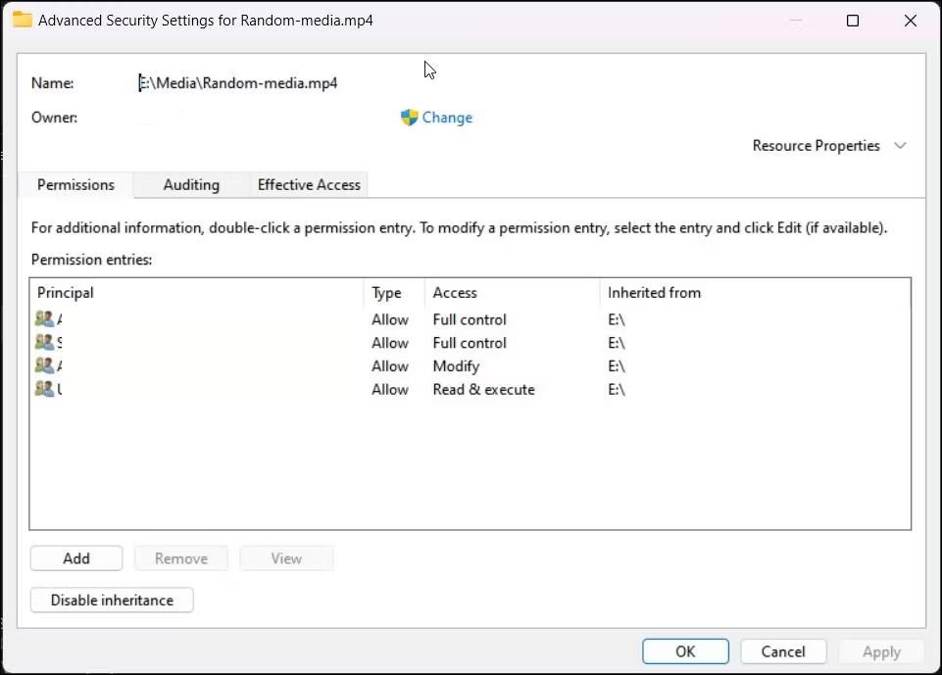Switch to the Auditing tab

191,184
